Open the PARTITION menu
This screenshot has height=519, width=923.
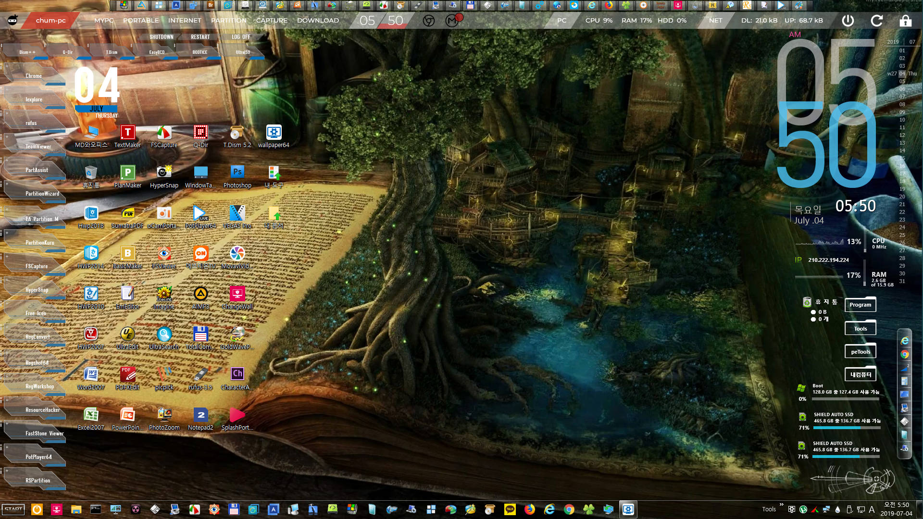tap(228, 20)
